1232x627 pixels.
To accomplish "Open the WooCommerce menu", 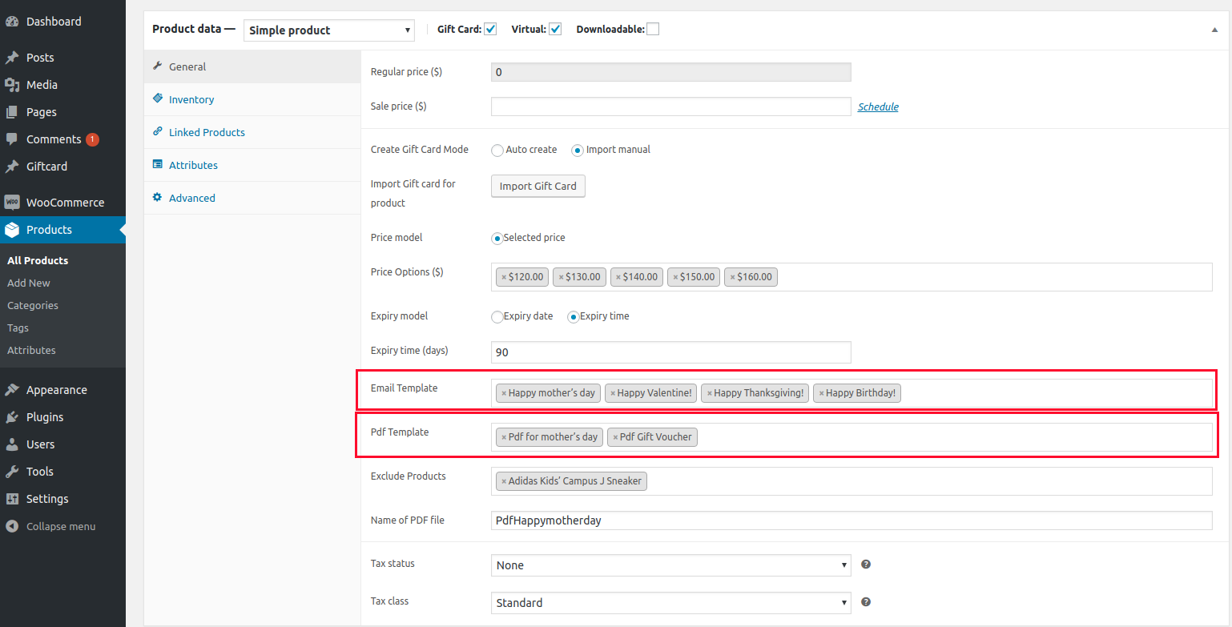I will point(62,203).
